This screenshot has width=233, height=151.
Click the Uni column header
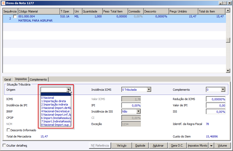click(78, 11)
